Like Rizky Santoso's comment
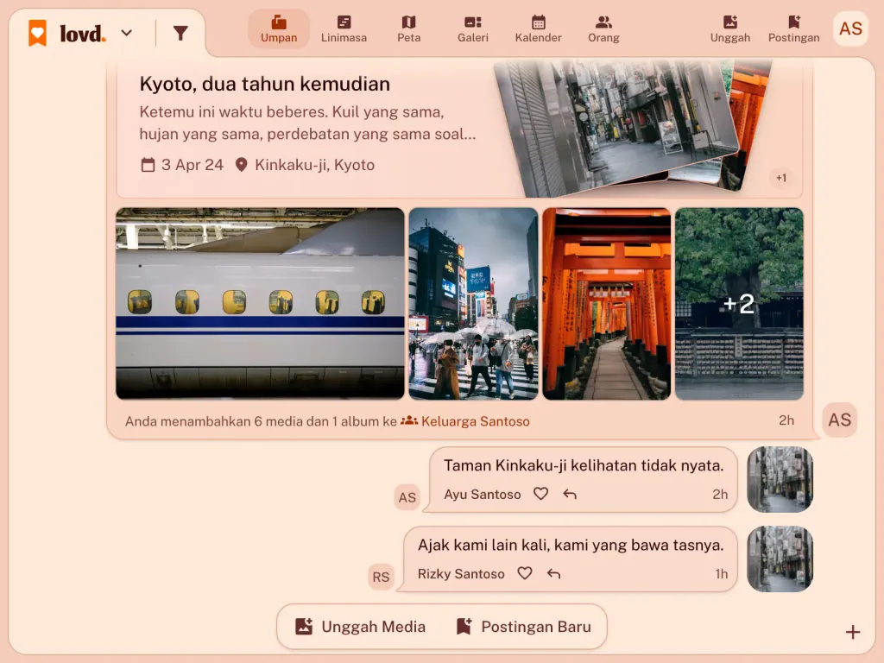 click(525, 573)
